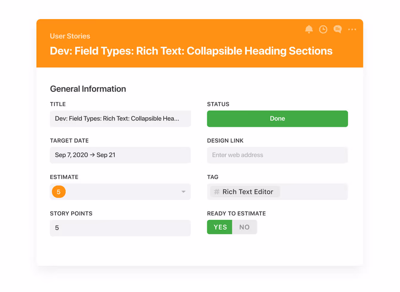Open the green Done status selector
Image resolution: width=400 pixels, height=292 pixels.
277,119
